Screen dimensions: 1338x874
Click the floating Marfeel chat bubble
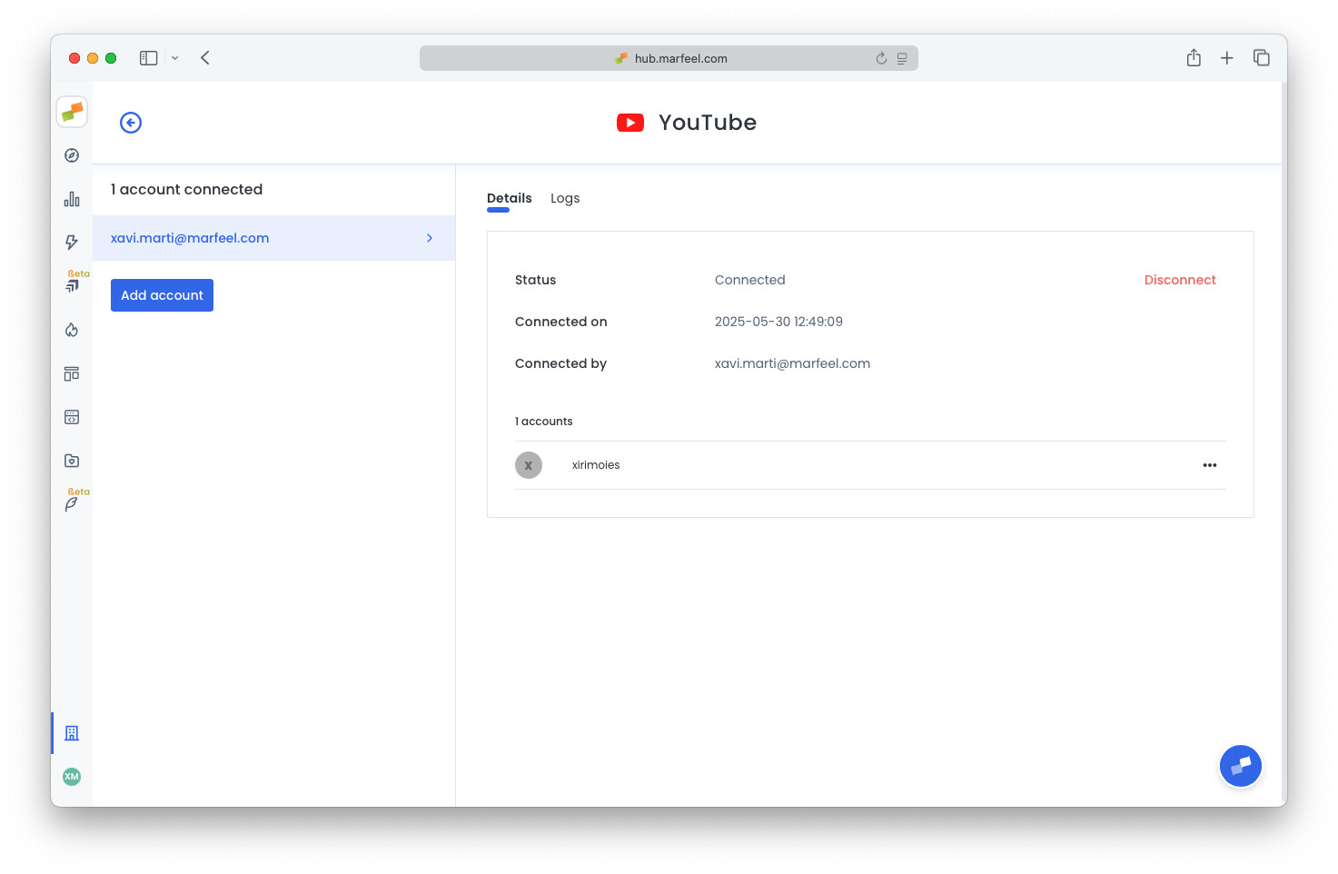[x=1240, y=765]
